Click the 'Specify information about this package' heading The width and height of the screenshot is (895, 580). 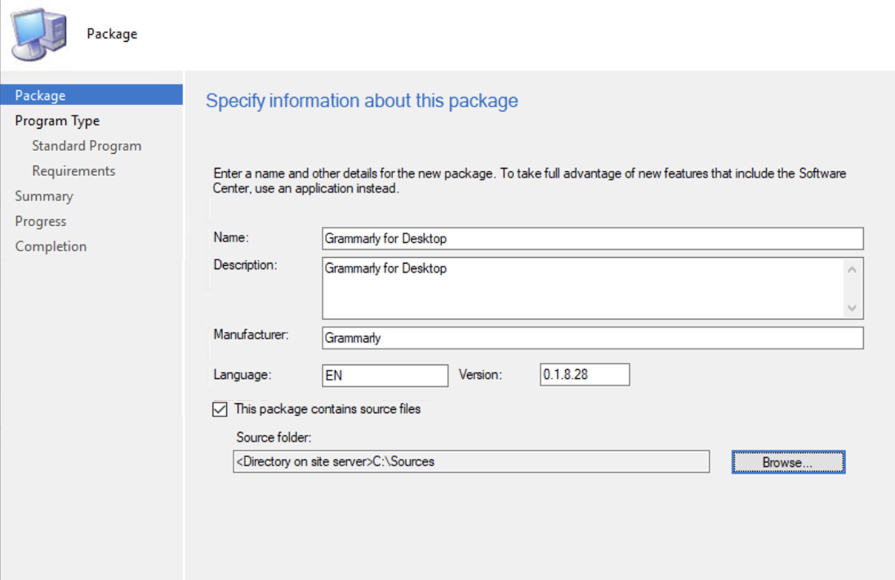point(362,100)
